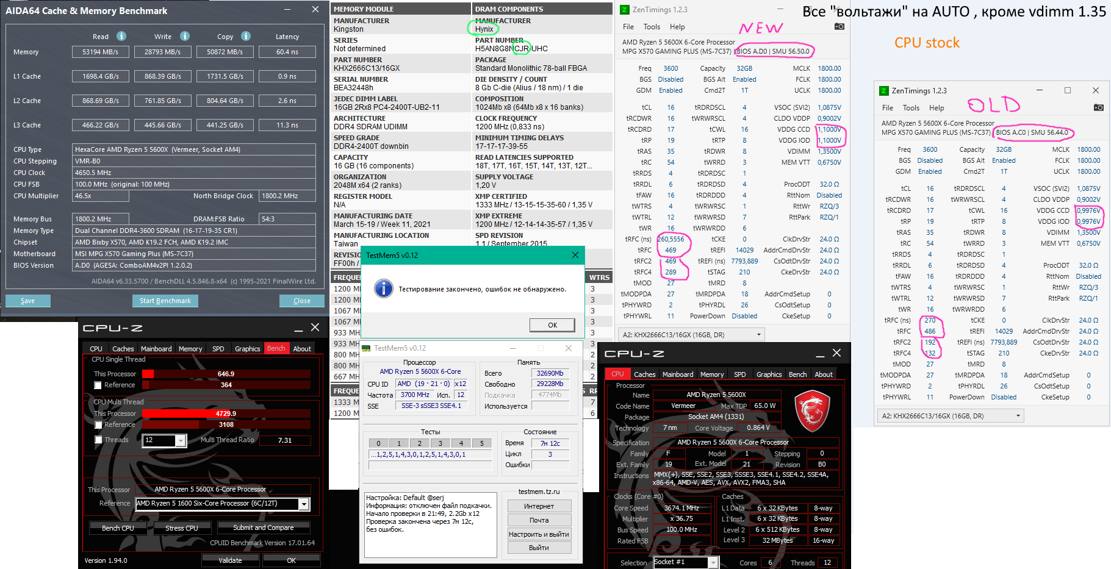
Task: Click the Close button in AIDA64
Action: (302, 301)
